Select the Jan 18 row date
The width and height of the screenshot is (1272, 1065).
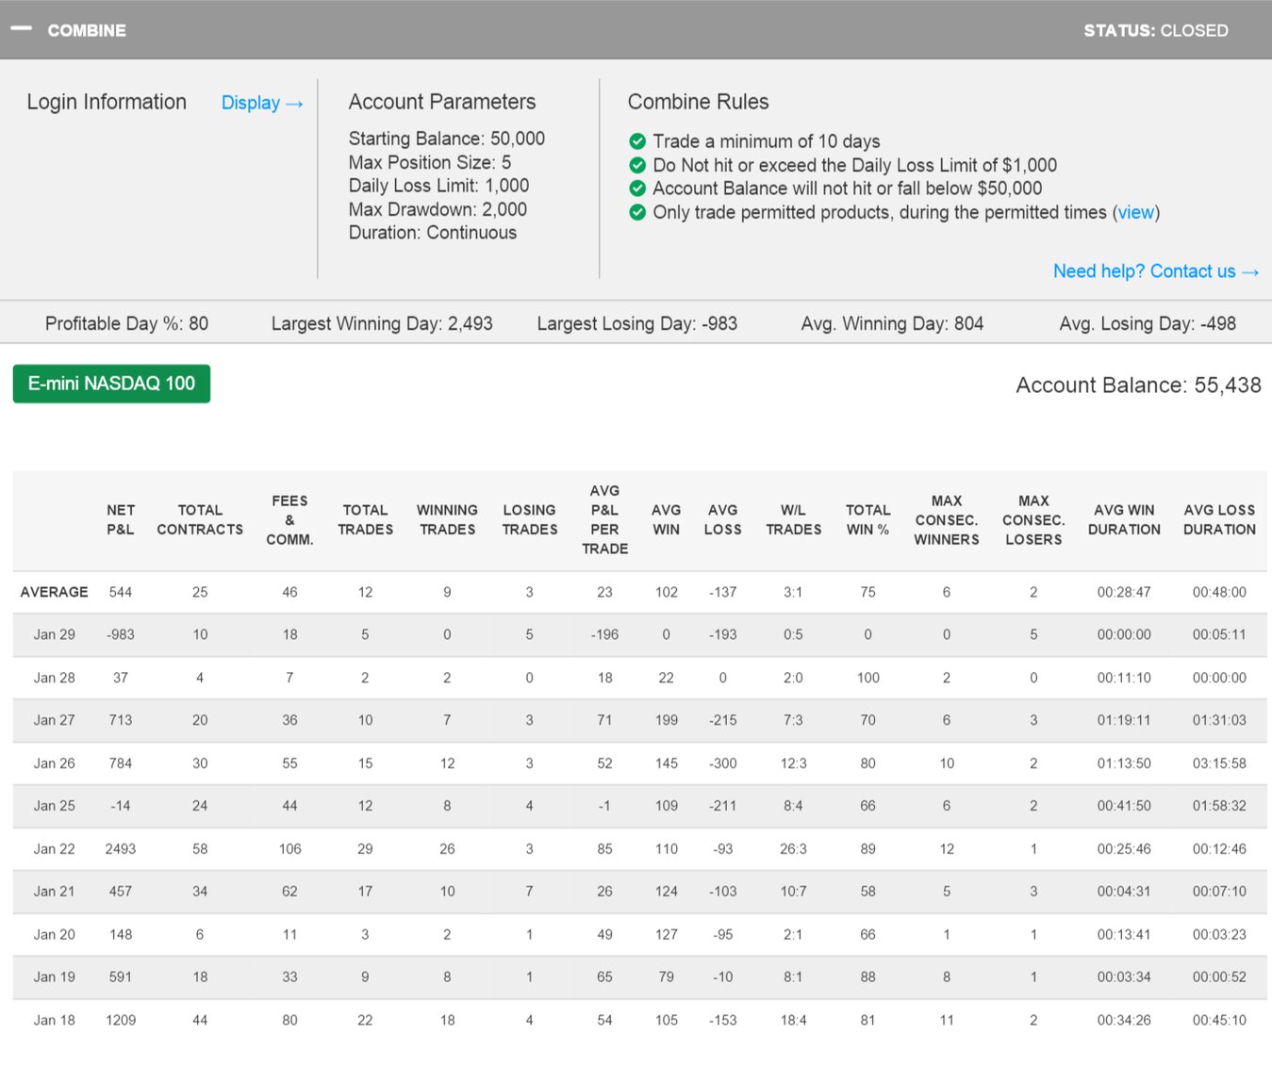54,1020
